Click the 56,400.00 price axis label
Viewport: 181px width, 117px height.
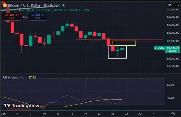tap(173, 66)
